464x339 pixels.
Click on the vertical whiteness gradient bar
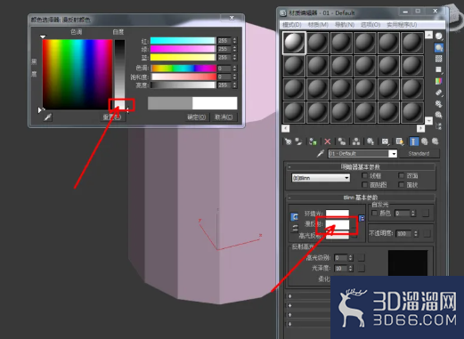click(x=120, y=74)
